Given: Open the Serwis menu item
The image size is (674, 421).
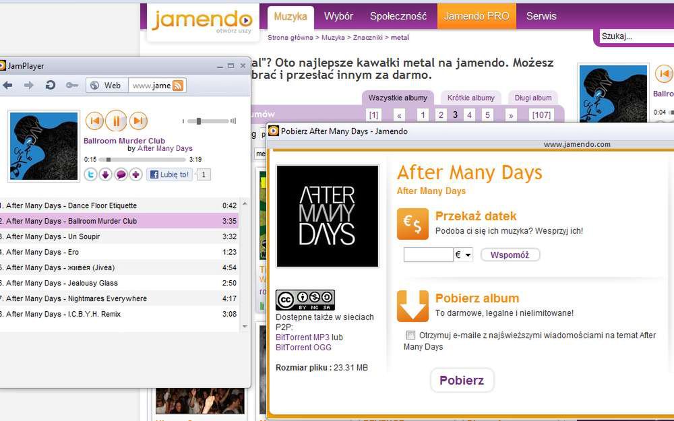Looking at the screenshot, I should [541, 16].
